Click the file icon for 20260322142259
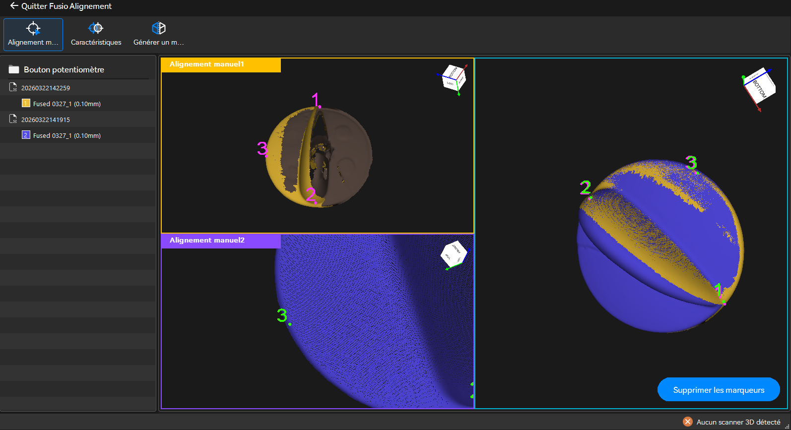791x430 pixels. pyautogui.click(x=13, y=88)
